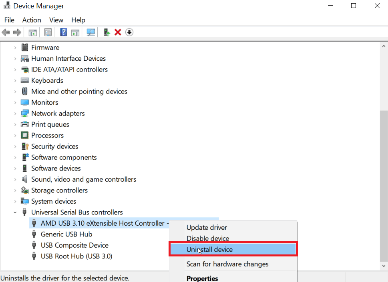Click Show/Hide Console Tree toolbar icon

tap(33, 32)
